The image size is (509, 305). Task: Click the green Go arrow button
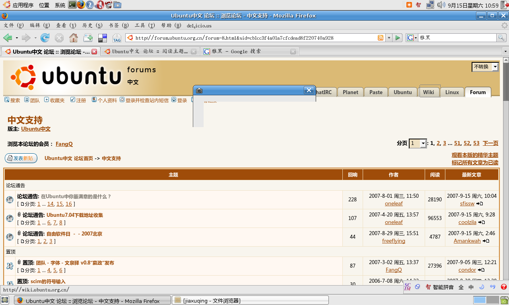397,38
